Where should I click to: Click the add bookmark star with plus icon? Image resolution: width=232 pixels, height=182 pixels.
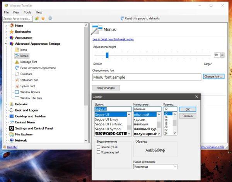pos(37,19)
